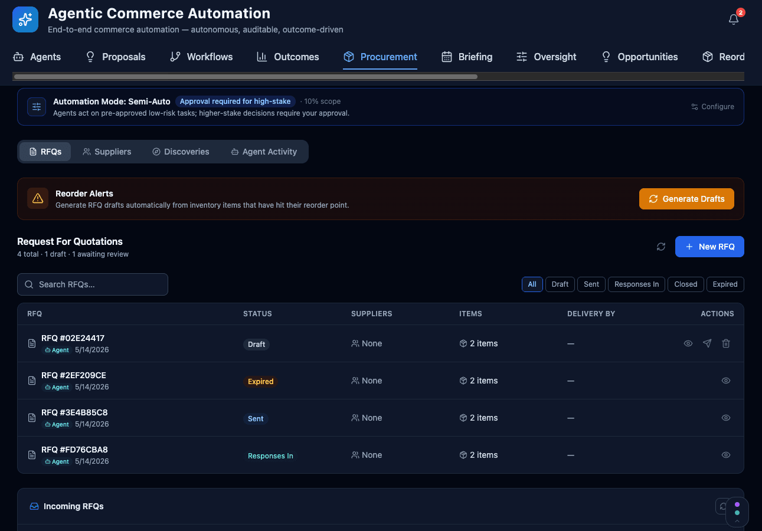Click the Expired status badge

pos(260,382)
